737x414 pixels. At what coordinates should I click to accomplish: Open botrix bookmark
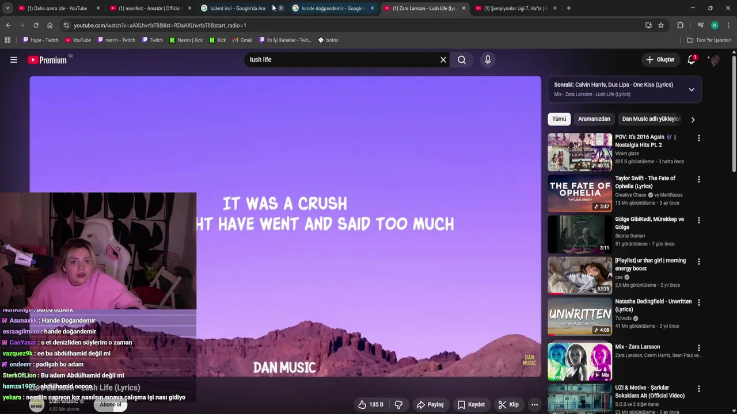click(328, 40)
